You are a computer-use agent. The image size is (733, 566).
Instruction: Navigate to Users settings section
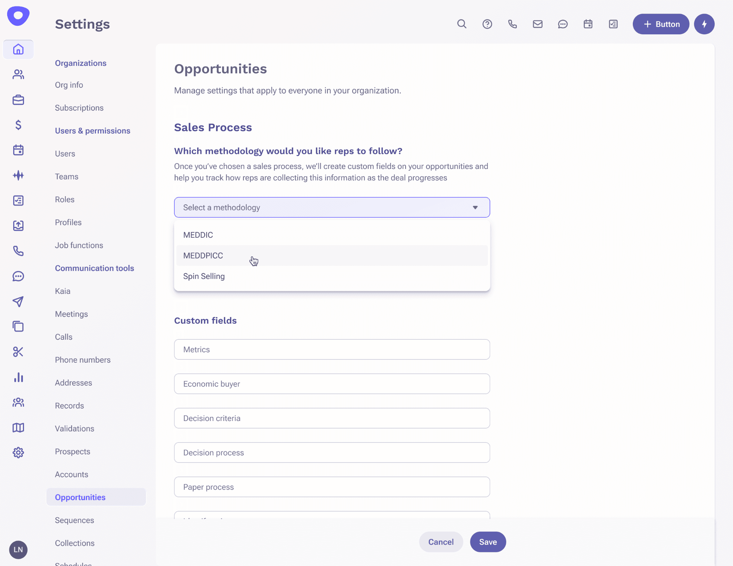[65, 153]
